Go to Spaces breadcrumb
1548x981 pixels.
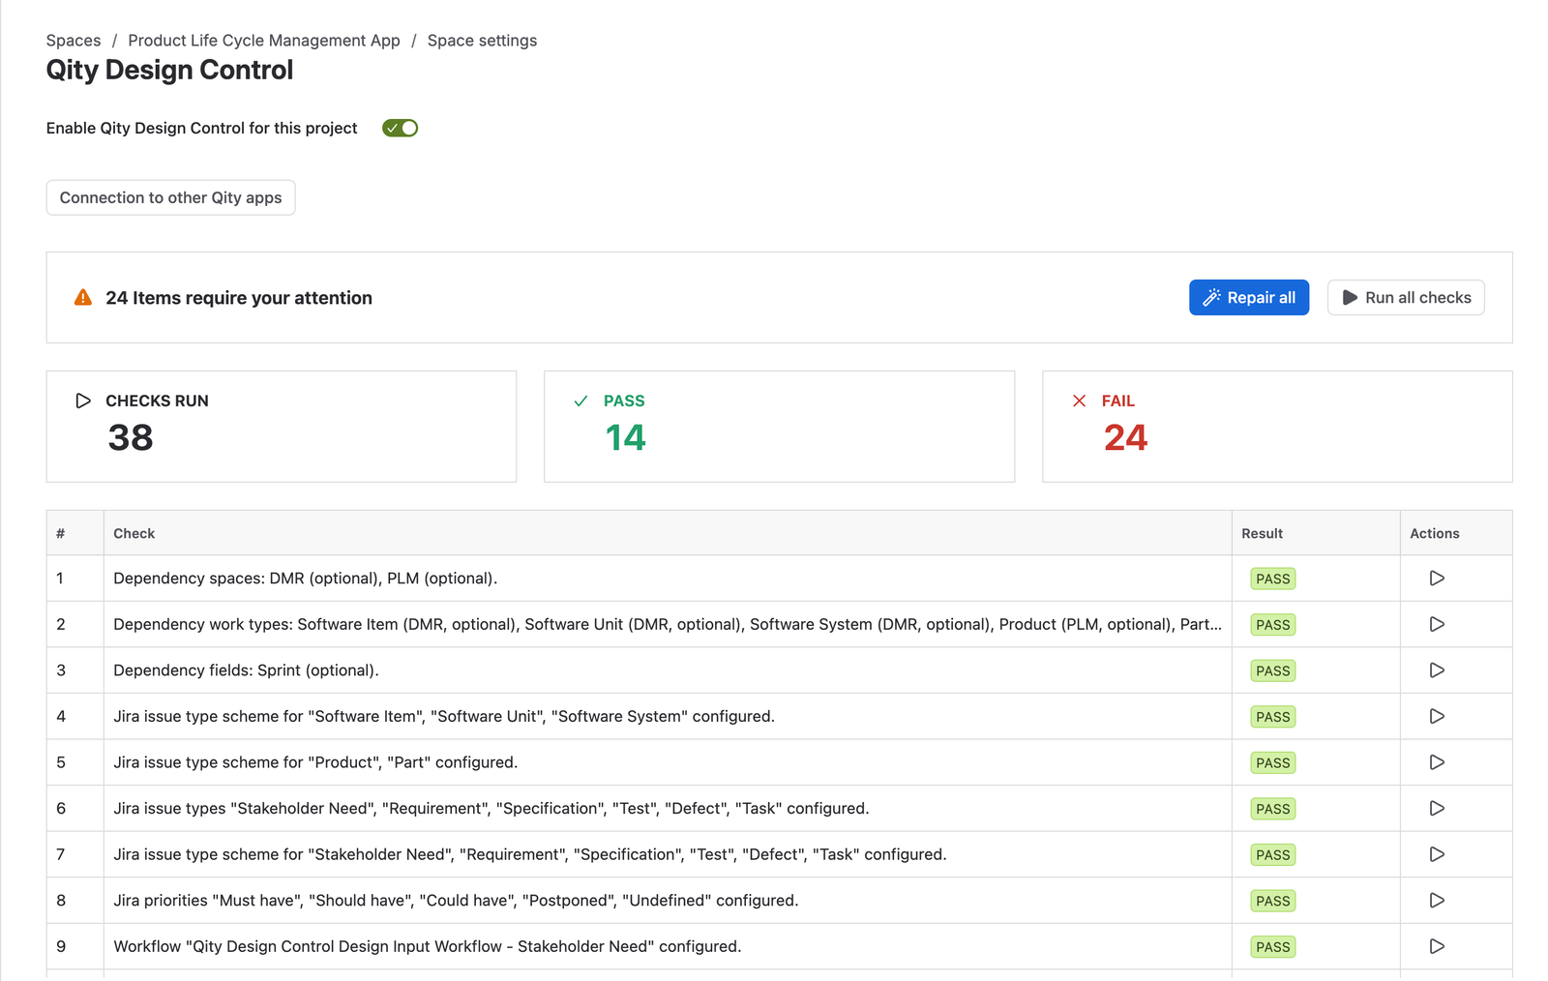74,41
